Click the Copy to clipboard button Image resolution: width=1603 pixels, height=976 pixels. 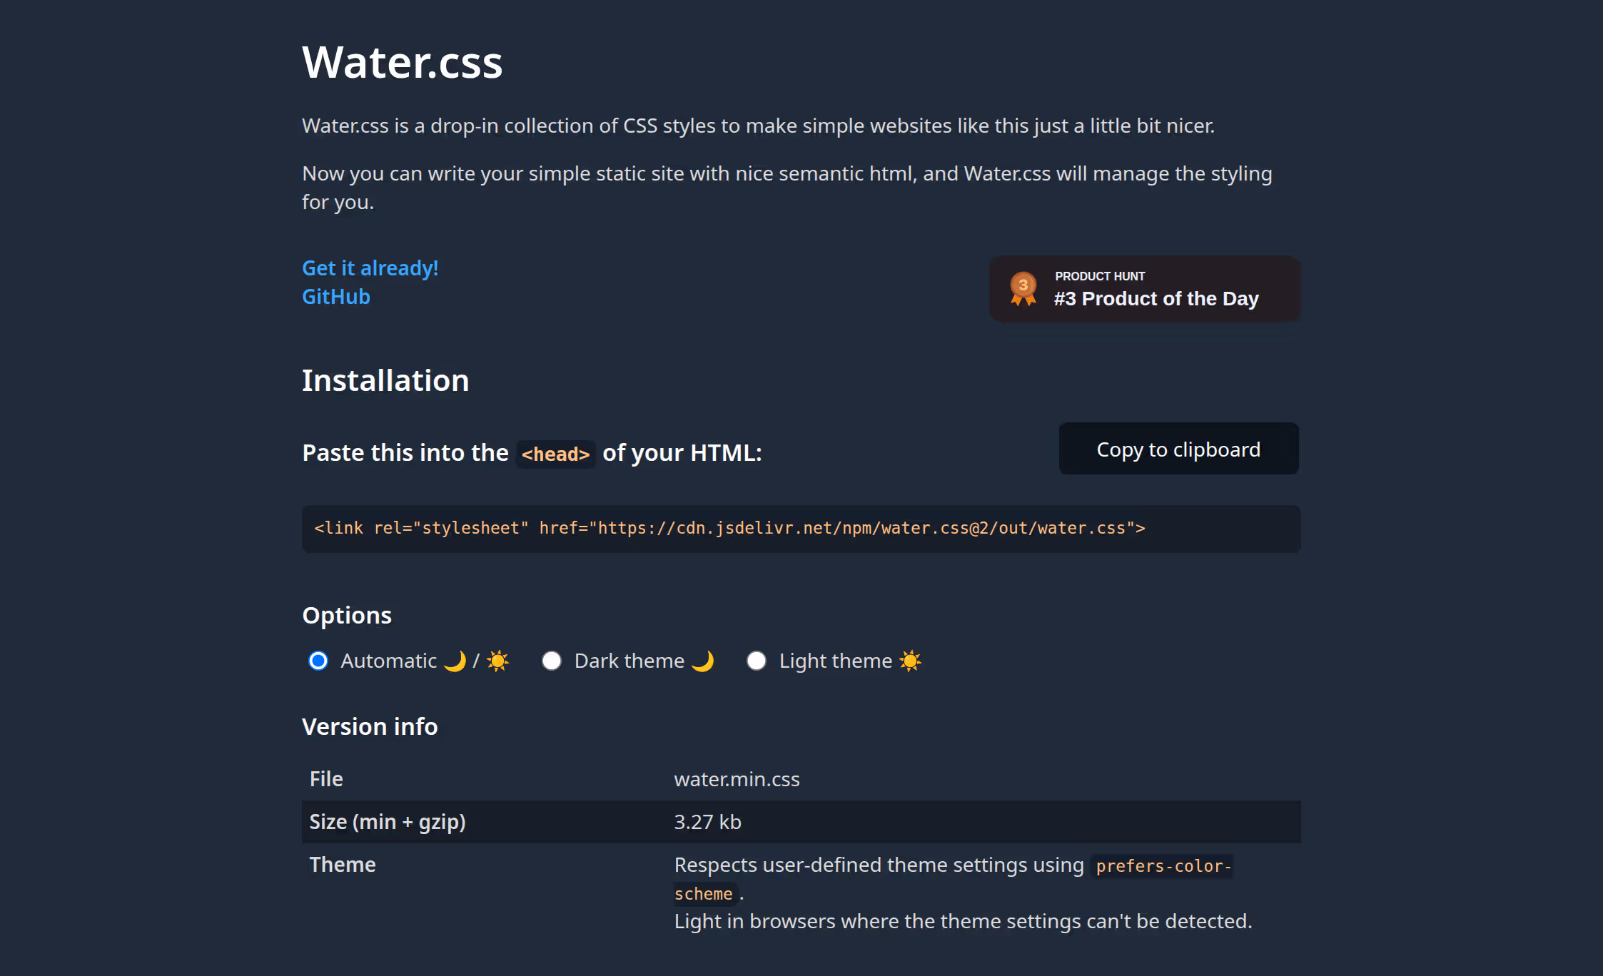tap(1178, 449)
